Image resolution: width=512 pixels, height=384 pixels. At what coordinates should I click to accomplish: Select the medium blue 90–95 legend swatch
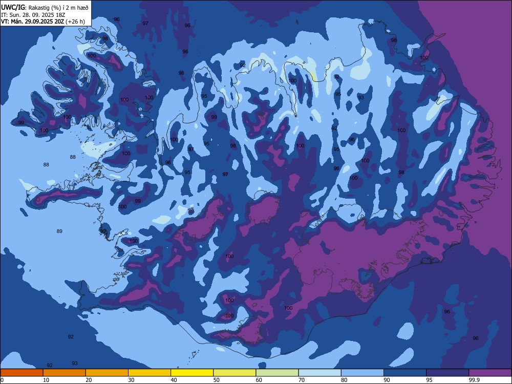[x=405, y=373]
